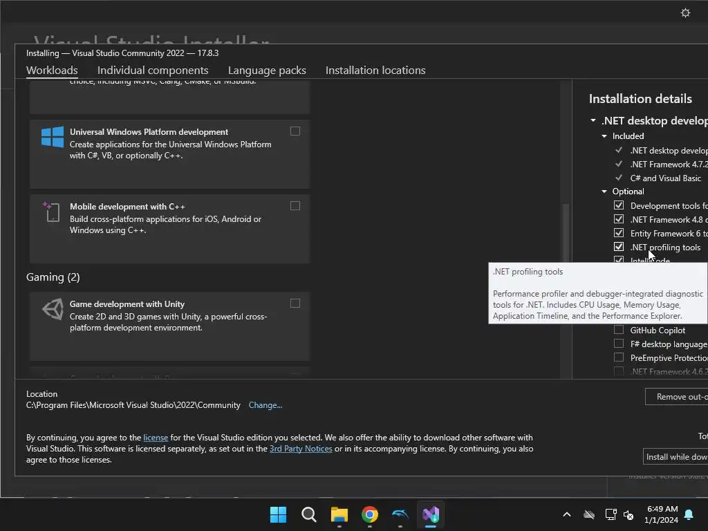This screenshot has width=708, height=531.
Task: Click the C# and Visual Basic included item
Action: point(666,178)
